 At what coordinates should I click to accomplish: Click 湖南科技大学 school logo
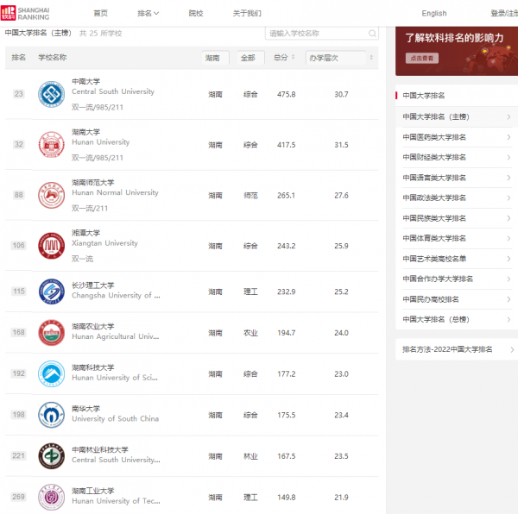51,373
